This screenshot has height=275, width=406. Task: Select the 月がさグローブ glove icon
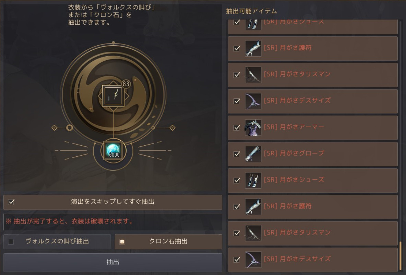click(x=253, y=154)
